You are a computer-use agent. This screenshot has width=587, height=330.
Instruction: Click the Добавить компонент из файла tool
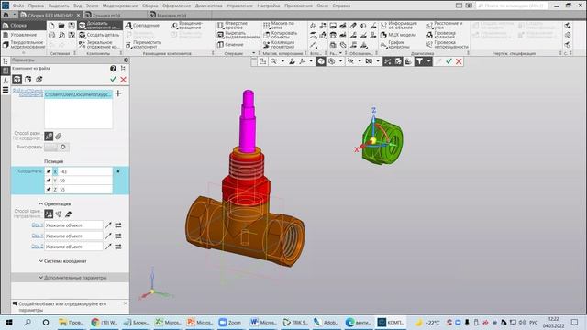coord(100,26)
